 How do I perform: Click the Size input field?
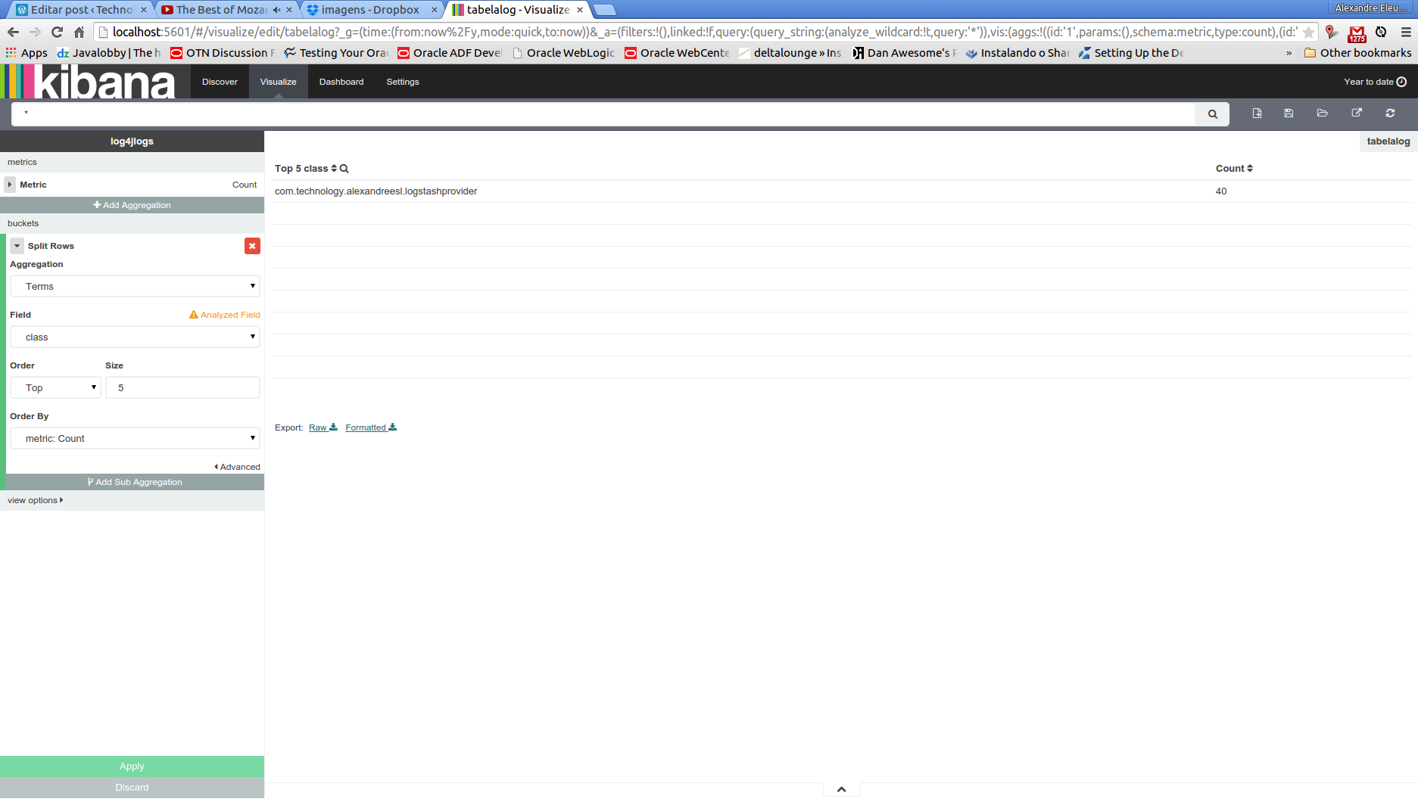(182, 387)
